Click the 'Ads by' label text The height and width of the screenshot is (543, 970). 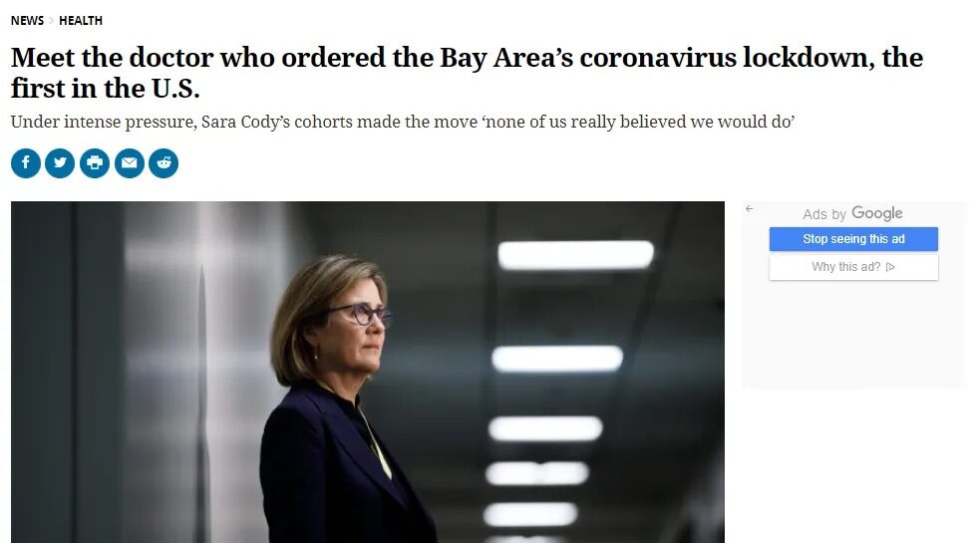(824, 214)
